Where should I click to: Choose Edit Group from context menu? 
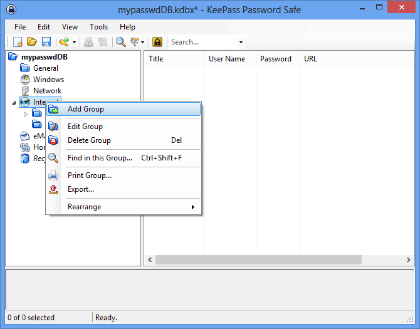[x=123, y=127]
